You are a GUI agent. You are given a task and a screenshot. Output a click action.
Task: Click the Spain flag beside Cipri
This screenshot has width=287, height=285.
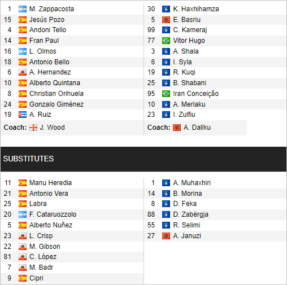(23, 278)
